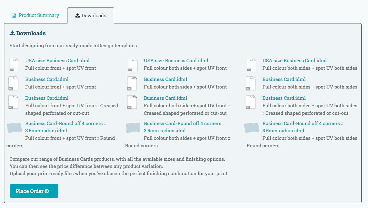Download USA size Business Card.idml, UV both sides

point(295,61)
